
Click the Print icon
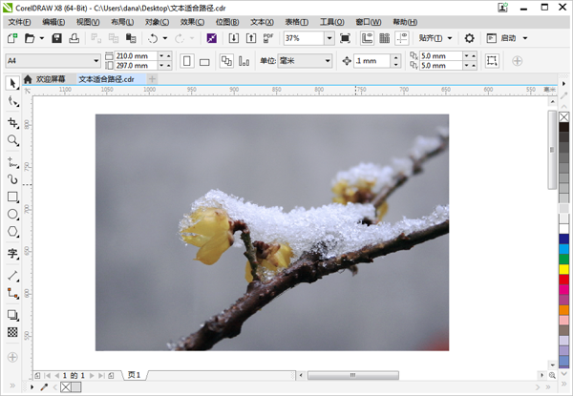[74, 38]
